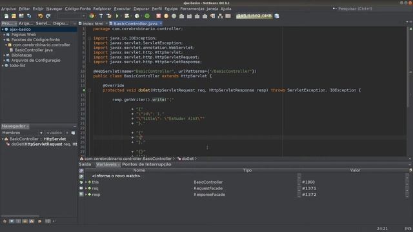Click the Valor column header
Image resolution: width=413 pixels, height=232 pixels.
click(x=355, y=170)
